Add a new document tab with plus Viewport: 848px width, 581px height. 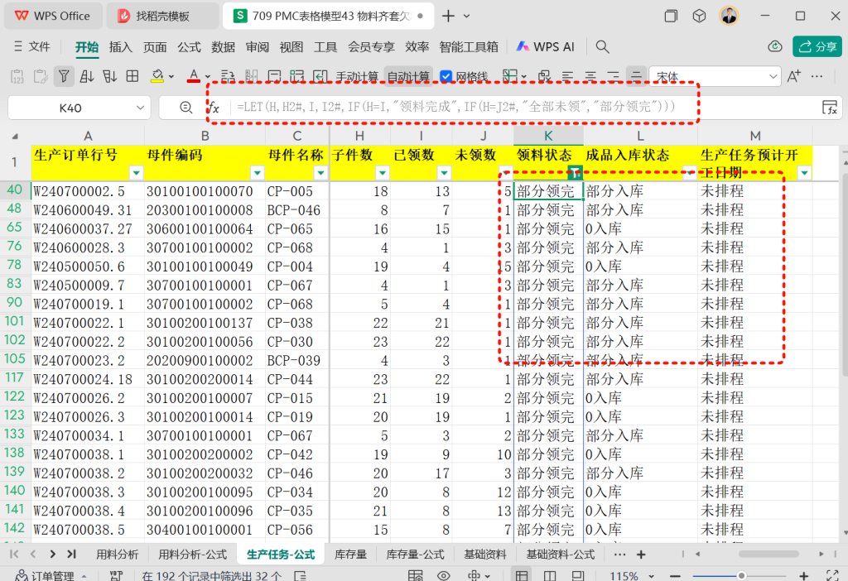click(x=448, y=17)
